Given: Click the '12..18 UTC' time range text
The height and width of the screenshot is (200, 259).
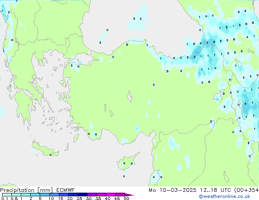Looking at the screenshot, I should [x=215, y=190].
